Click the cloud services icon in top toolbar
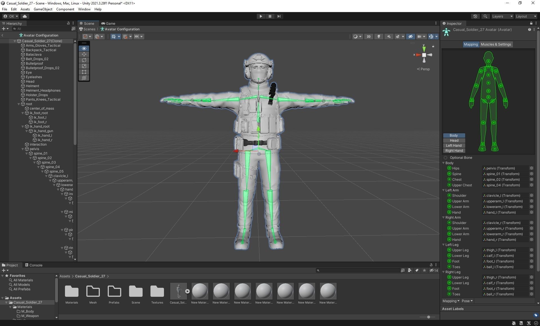This screenshot has height=326, width=540. 25,16
